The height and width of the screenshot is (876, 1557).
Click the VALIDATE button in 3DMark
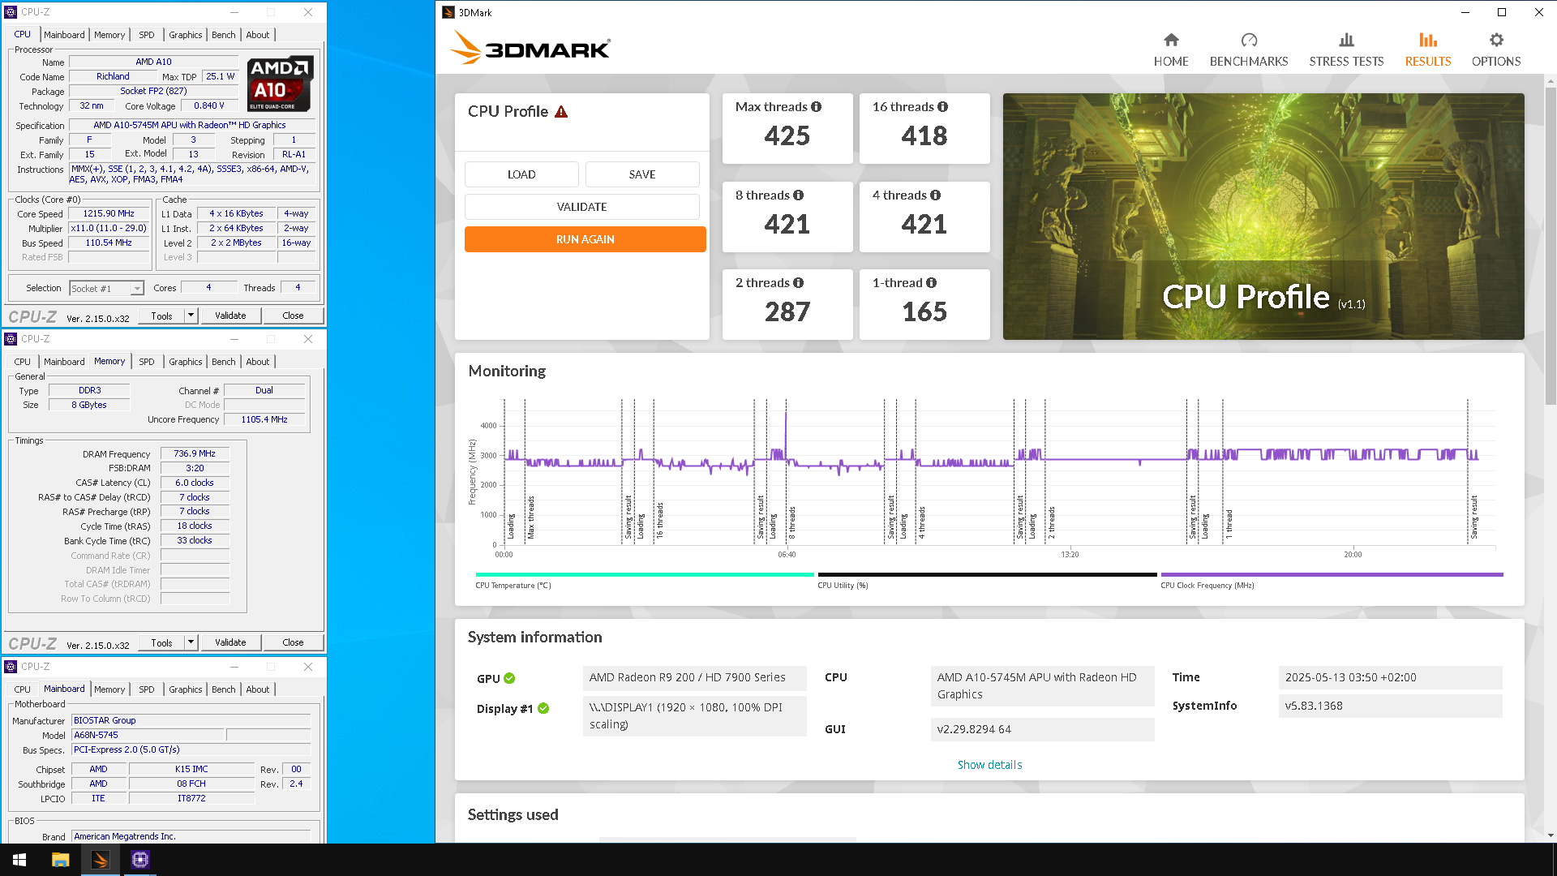pos(582,207)
